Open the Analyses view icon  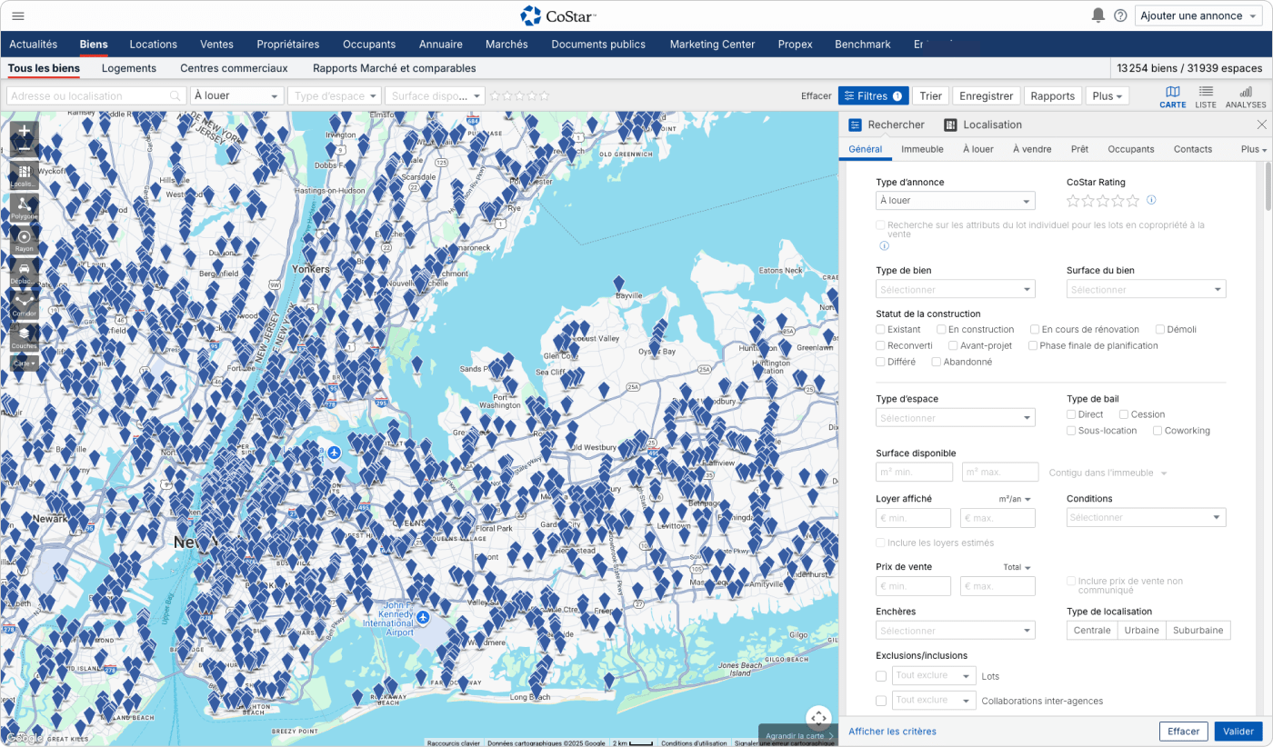click(x=1245, y=96)
